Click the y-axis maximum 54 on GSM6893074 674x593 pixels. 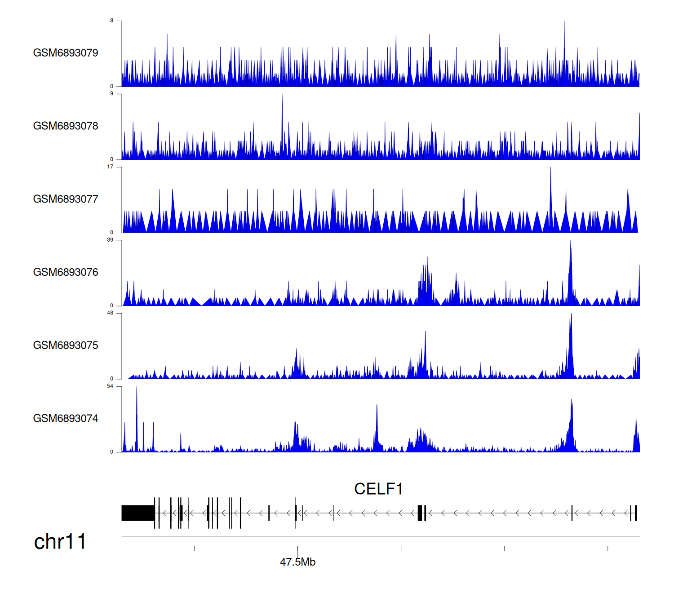pos(110,386)
